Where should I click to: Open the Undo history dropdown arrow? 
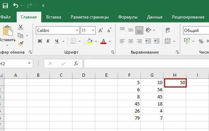(x=22, y=5)
